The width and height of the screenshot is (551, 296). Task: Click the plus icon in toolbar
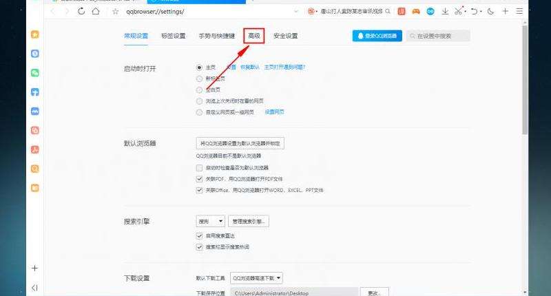(x=505, y=11)
